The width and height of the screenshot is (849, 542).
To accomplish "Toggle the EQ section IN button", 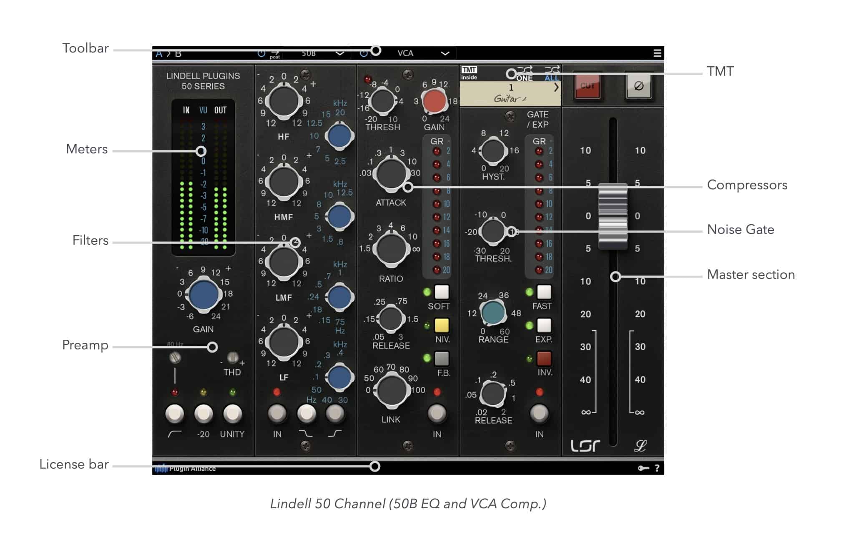I will (x=277, y=414).
